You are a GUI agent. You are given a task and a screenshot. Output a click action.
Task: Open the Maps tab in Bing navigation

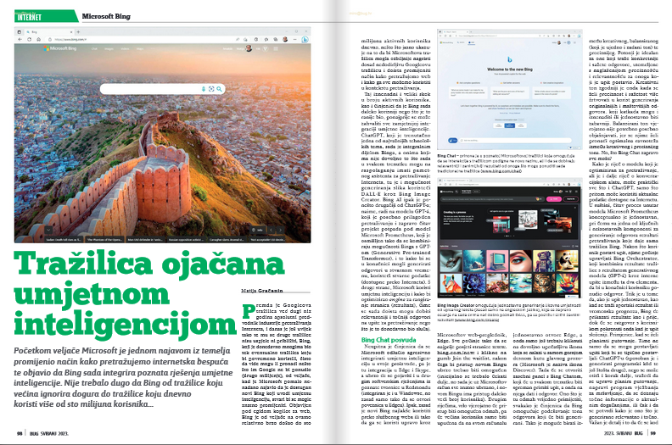point(140,49)
